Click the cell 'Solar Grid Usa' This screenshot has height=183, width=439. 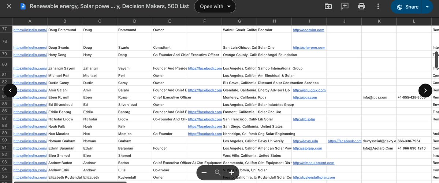pos(274,111)
